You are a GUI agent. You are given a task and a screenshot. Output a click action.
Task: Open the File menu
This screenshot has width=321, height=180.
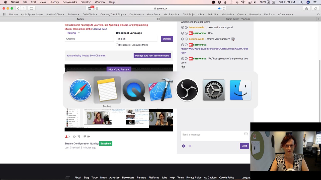pos(25,2)
